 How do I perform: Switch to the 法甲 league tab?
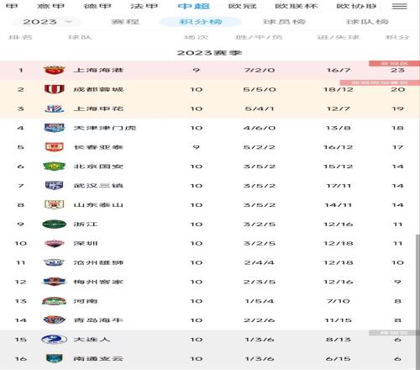[144, 6]
